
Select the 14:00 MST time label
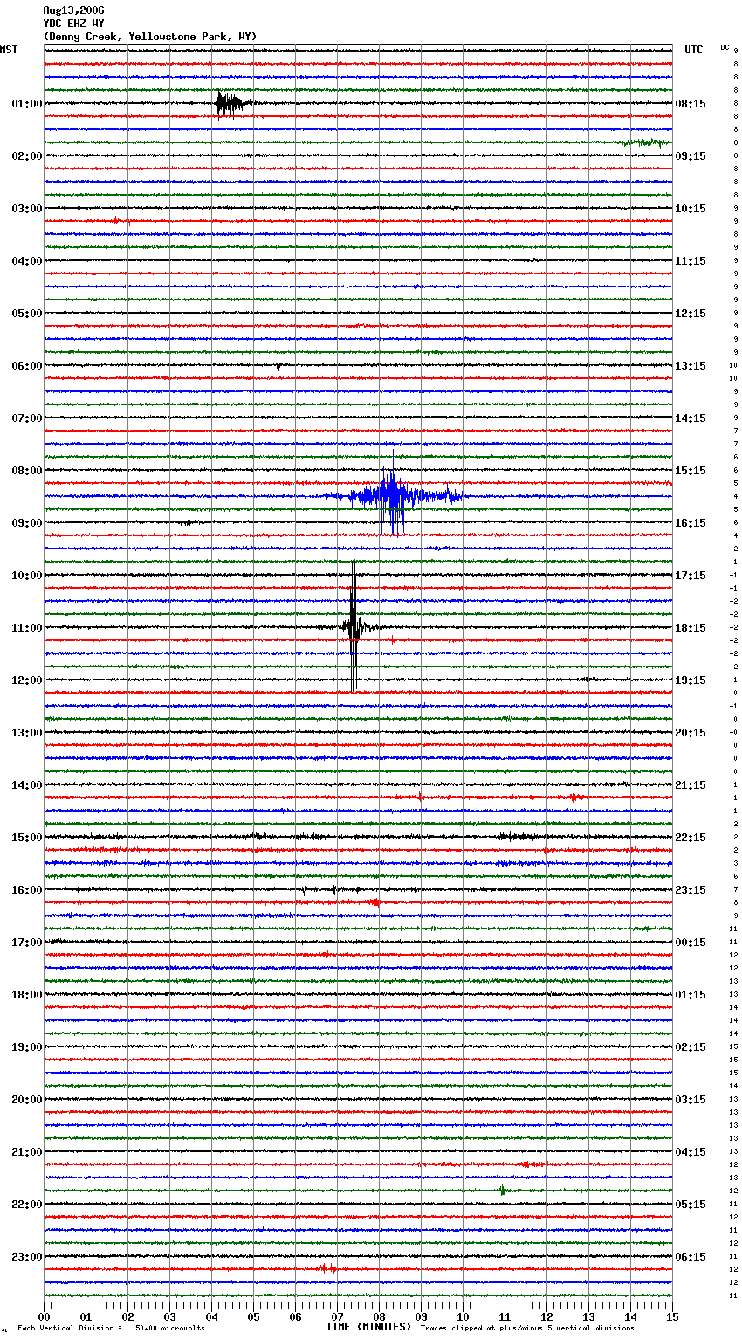click(x=27, y=785)
